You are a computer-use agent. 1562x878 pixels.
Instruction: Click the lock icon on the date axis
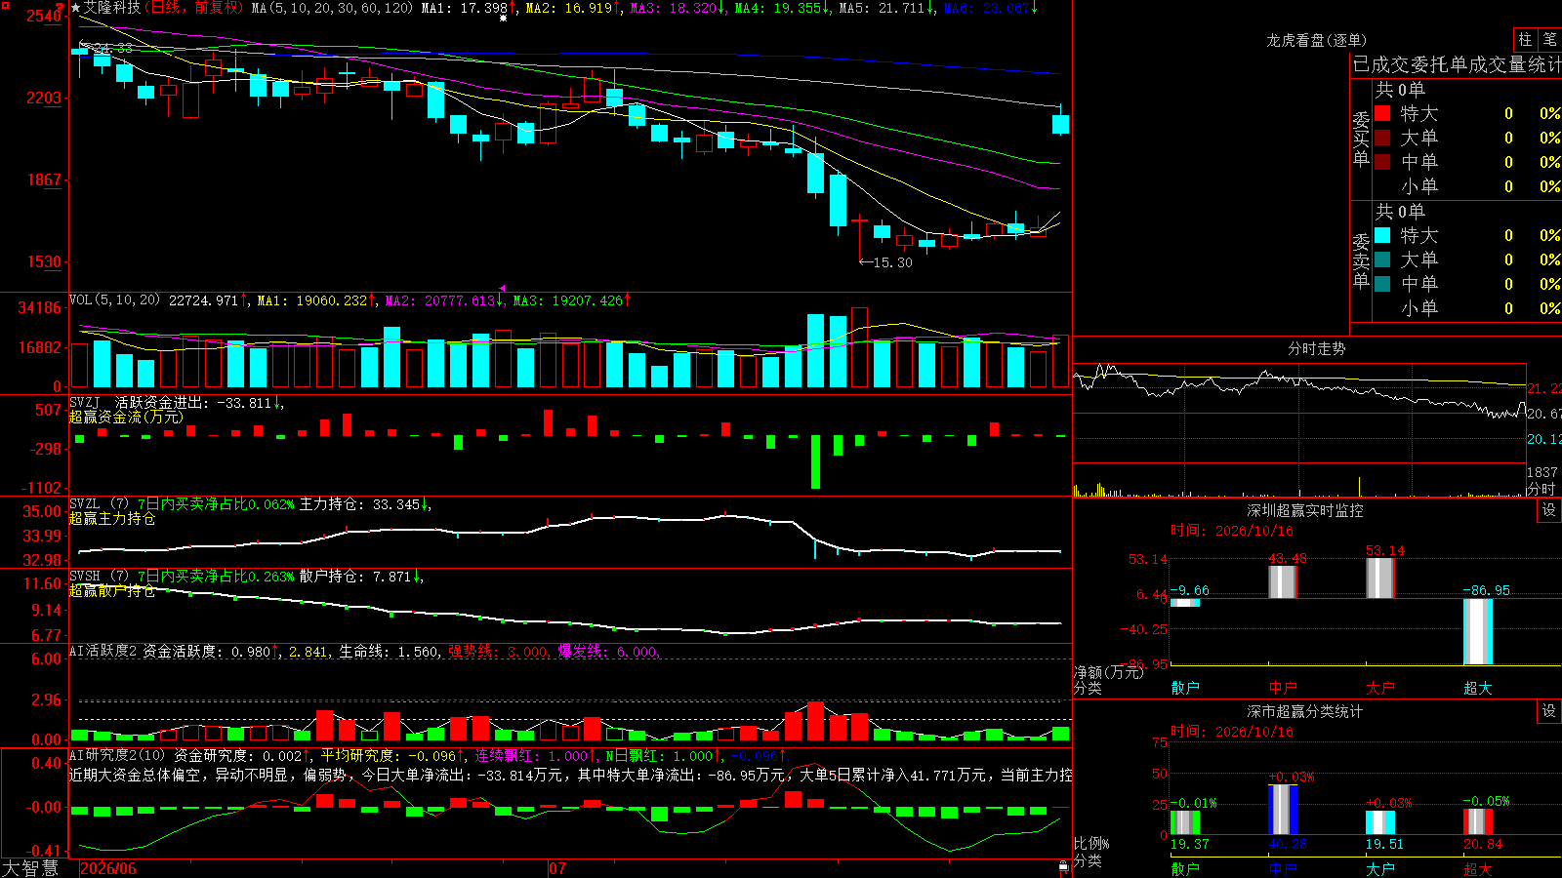(1063, 866)
